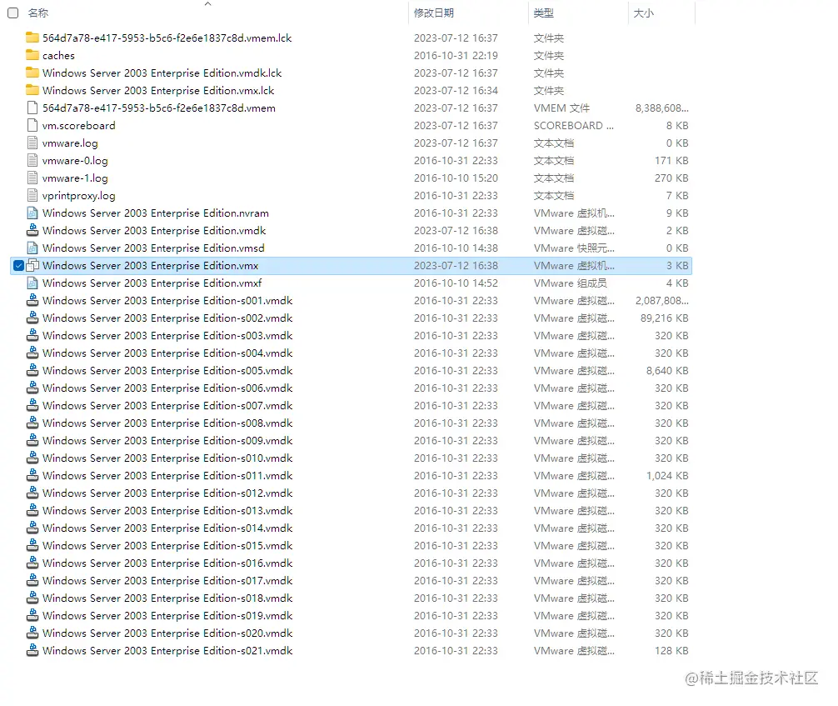Image resolution: width=838 pixels, height=706 pixels.
Task: Click date 2023-07-12 16:34 of vmx.lck folder
Action: coord(456,90)
